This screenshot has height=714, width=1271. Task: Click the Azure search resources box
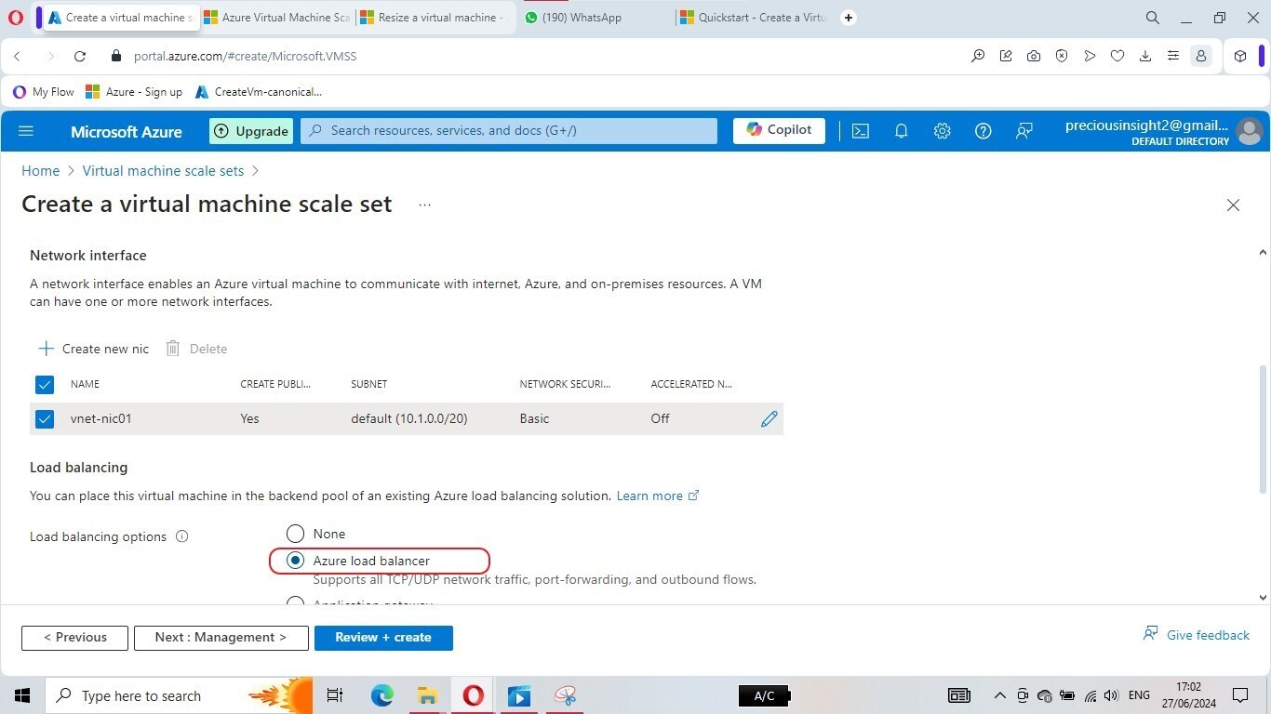510,131
